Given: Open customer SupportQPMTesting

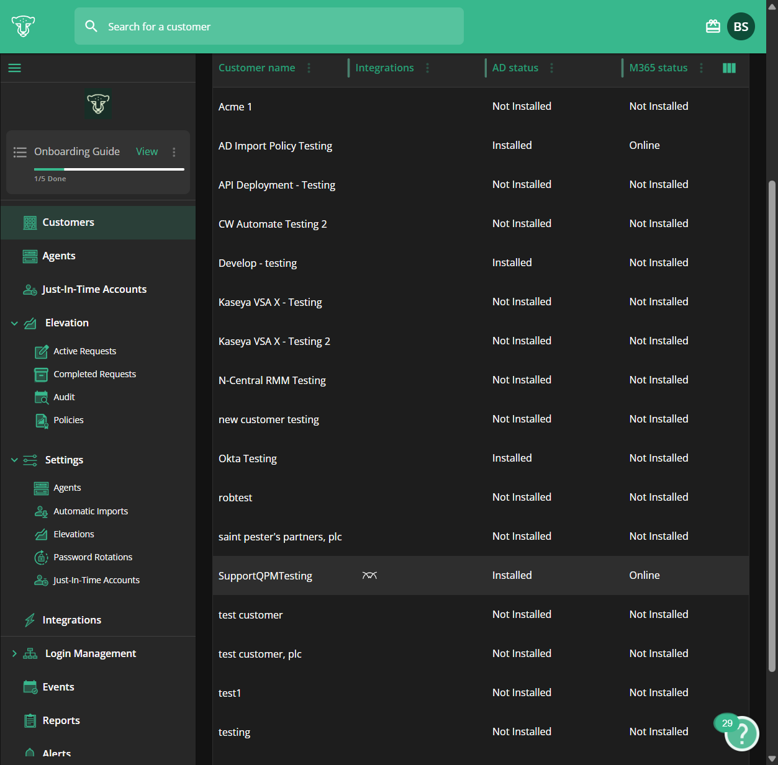Looking at the screenshot, I should pyautogui.click(x=265, y=576).
